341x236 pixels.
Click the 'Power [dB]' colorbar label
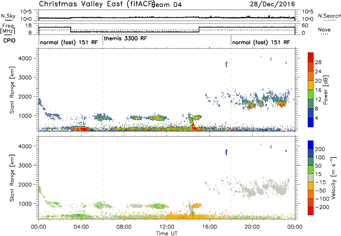(x=325, y=90)
